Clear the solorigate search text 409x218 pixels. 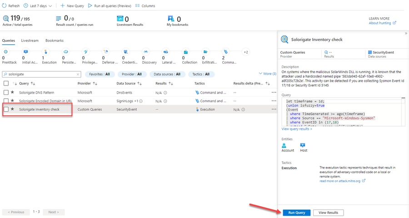(78, 74)
